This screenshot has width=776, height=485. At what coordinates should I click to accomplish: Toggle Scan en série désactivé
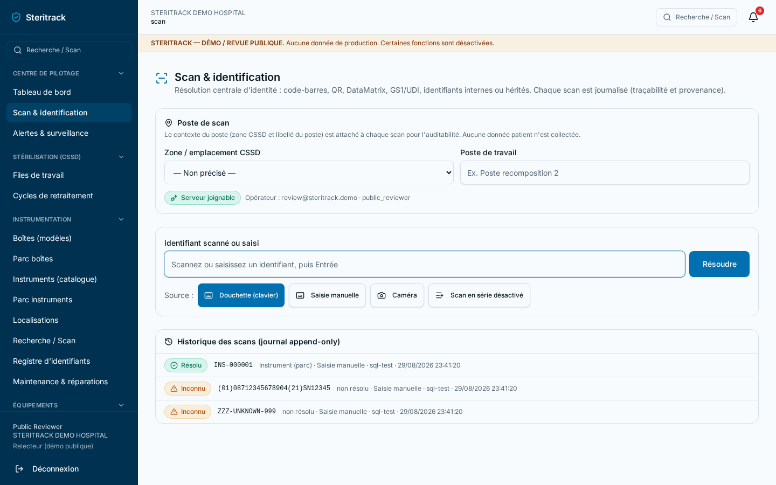click(479, 295)
